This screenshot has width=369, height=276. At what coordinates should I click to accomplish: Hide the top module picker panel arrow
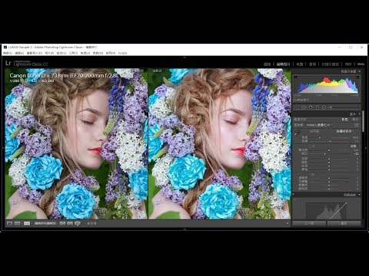tap(184, 58)
